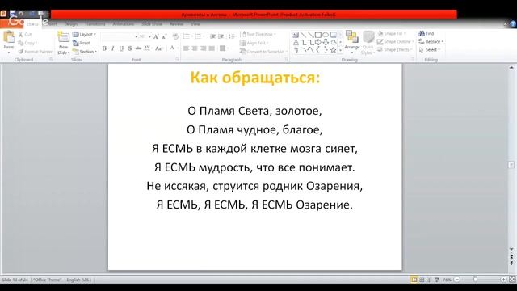Viewport: 517px width, 291px height.
Task: Toggle Underline formatting
Action: [x=121, y=48]
